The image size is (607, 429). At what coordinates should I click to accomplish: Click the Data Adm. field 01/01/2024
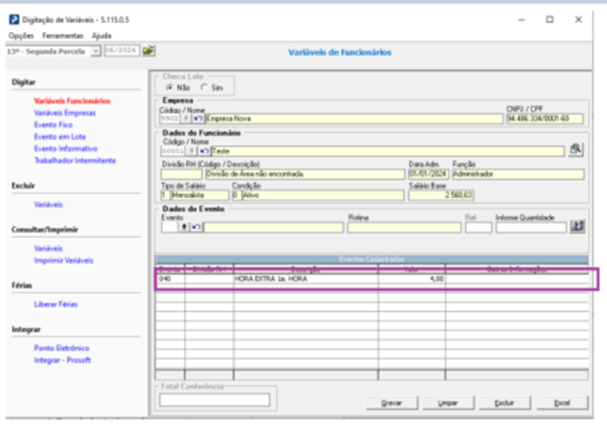428,174
